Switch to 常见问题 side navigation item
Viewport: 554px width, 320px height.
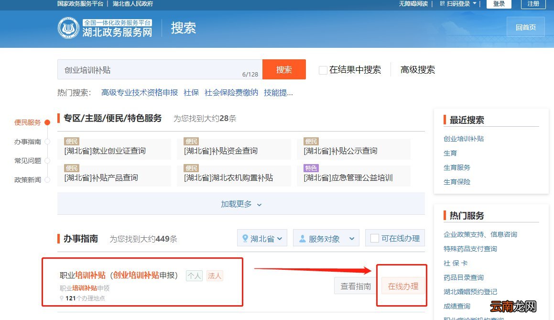point(28,161)
